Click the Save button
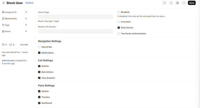Viewport: 200px width, 108px height. [x=192, y=3]
